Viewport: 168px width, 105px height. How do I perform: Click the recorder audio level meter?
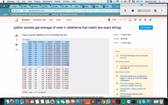point(144,11)
